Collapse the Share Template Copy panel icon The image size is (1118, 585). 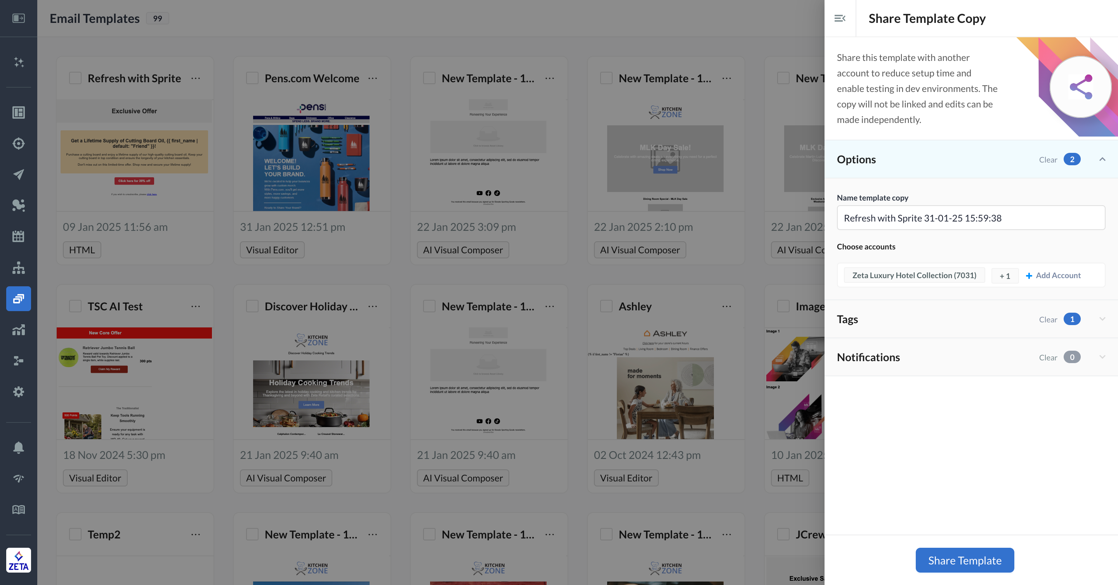pyautogui.click(x=840, y=18)
